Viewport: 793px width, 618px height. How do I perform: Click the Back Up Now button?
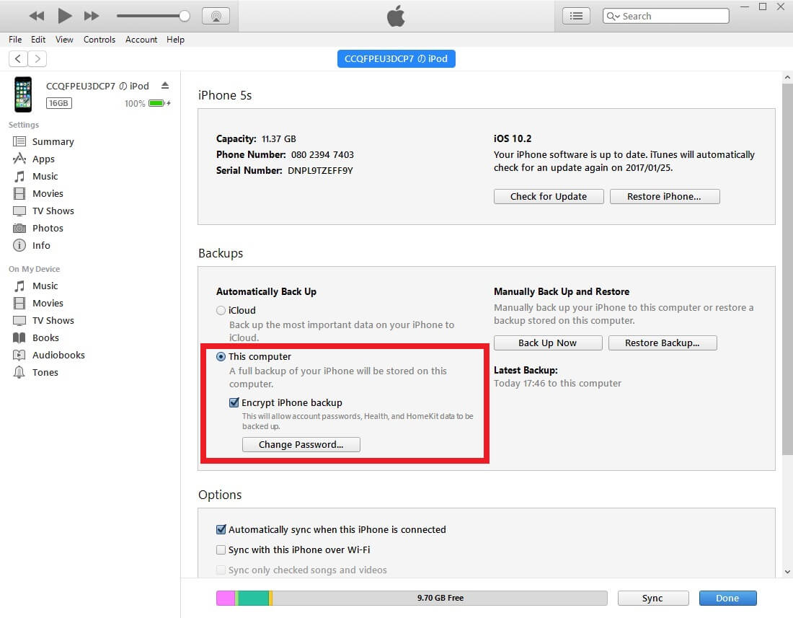pyautogui.click(x=547, y=343)
